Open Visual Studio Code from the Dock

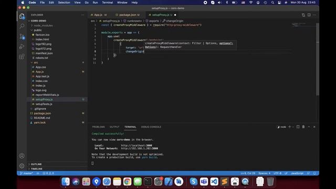(214, 182)
